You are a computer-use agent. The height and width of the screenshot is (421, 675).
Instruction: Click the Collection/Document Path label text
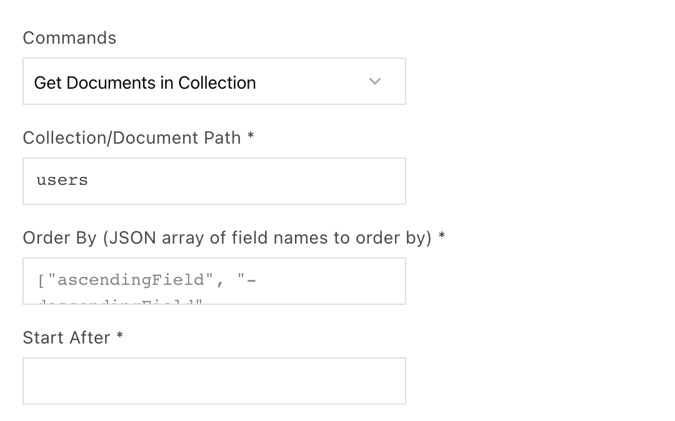tap(132, 138)
